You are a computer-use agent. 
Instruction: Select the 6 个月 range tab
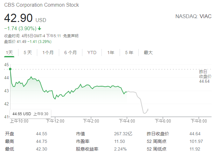pos(71,53)
